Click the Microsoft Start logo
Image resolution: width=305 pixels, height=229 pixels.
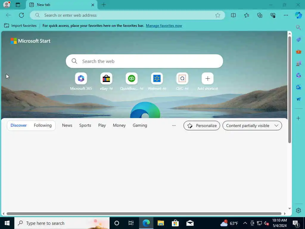(31, 41)
